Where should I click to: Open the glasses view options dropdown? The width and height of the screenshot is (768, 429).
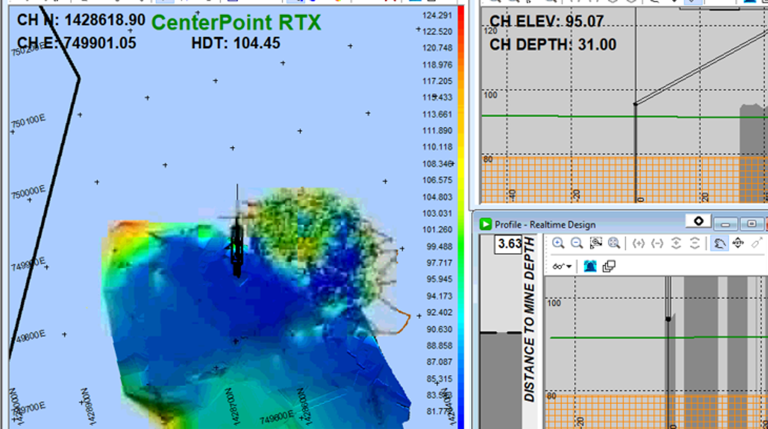tap(562, 266)
